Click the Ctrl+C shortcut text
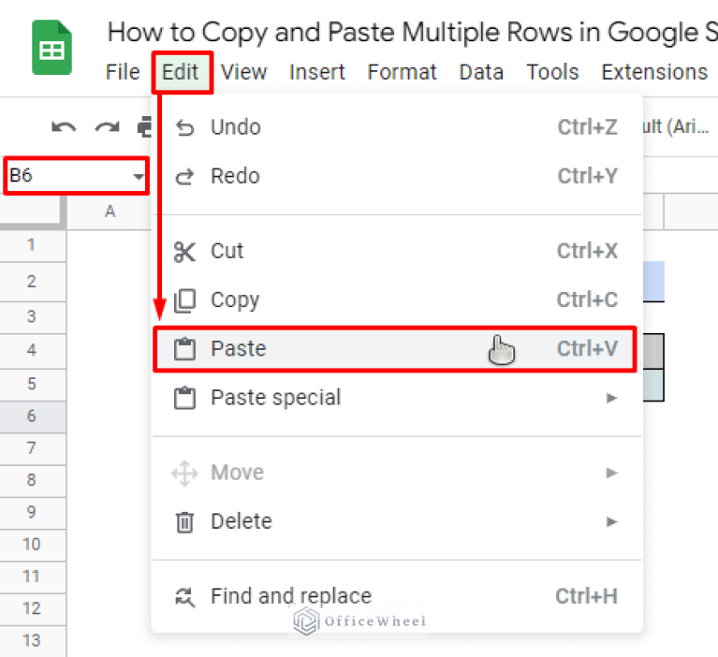The width and height of the screenshot is (718, 657). pyautogui.click(x=587, y=300)
